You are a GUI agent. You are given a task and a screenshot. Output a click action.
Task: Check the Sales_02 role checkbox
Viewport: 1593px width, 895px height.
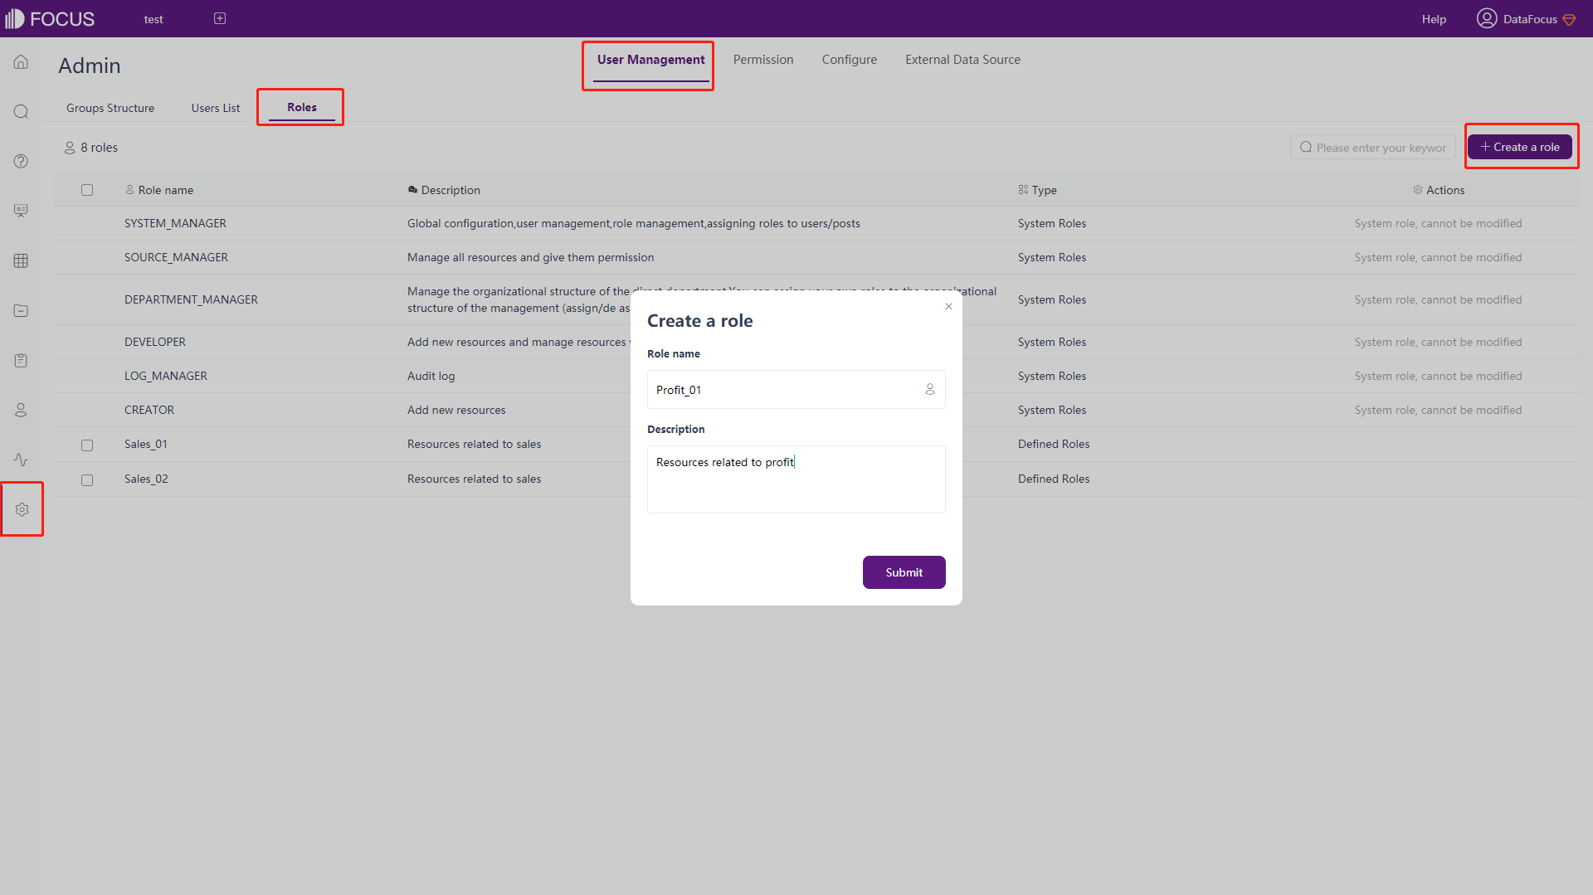pos(87,480)
